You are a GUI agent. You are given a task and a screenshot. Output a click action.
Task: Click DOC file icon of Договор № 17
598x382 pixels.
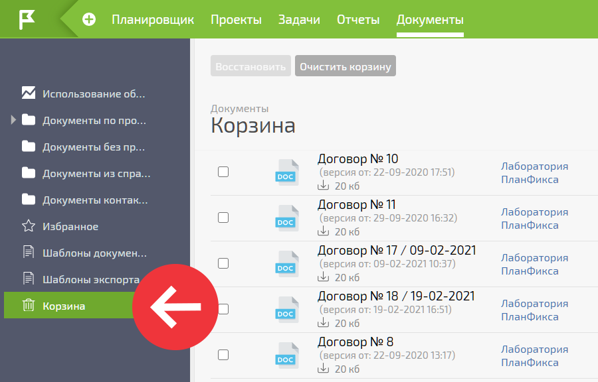pyautogui.click(x=287, y=264)
